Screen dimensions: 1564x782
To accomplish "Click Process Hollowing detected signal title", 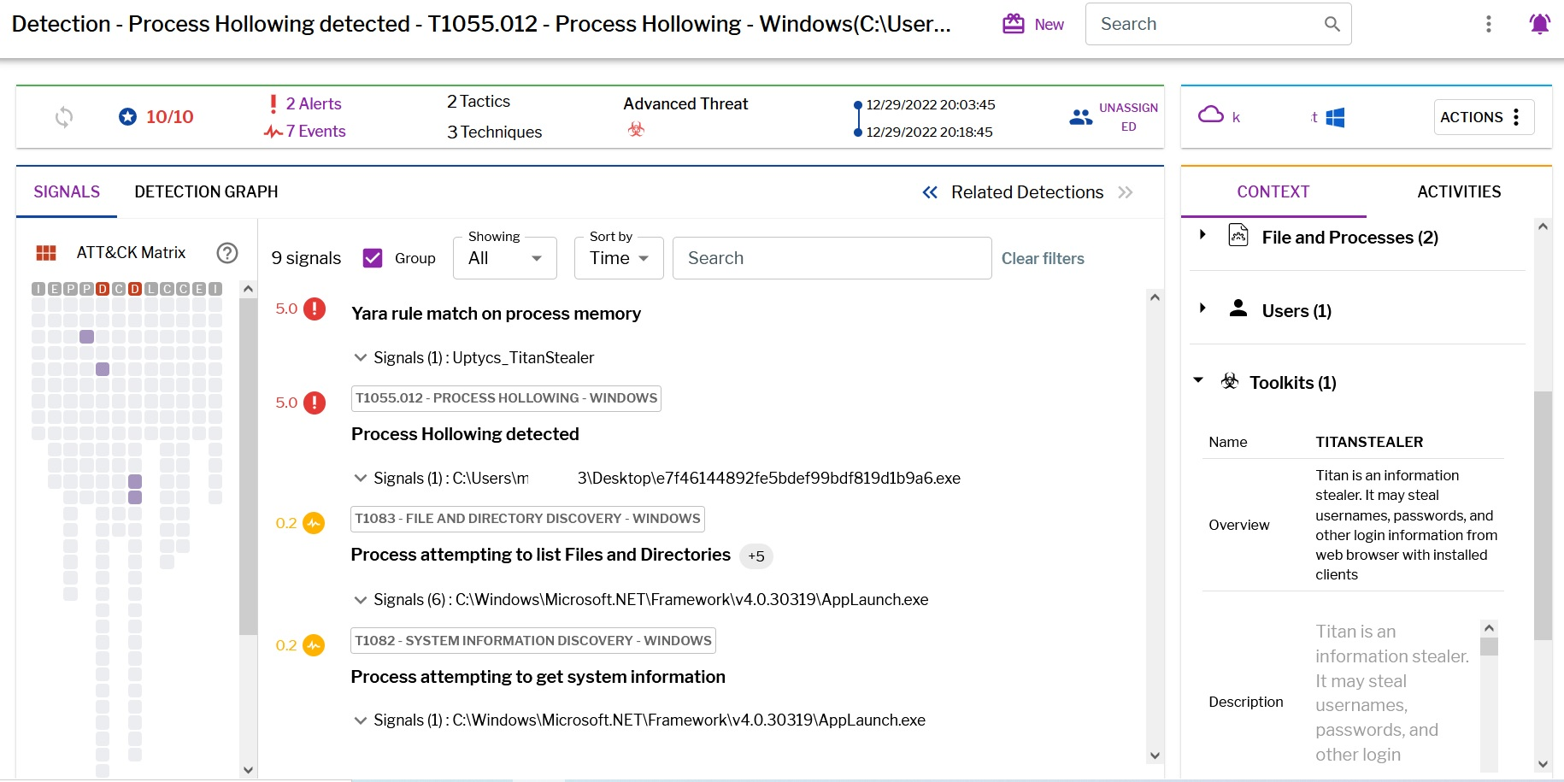I will (465, 434).
